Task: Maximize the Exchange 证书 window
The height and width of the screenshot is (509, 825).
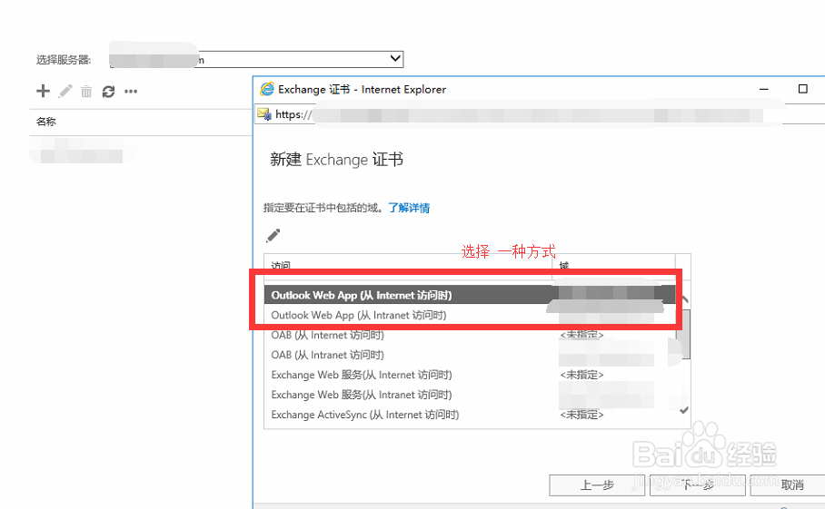Action: coord(802,89)
